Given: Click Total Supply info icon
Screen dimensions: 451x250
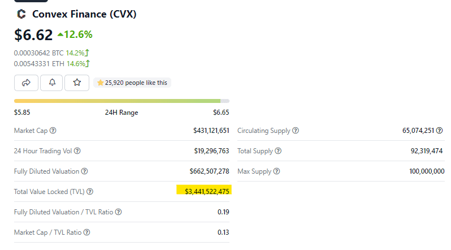Looking at the screenshot, I should click(x=278, y=151).
